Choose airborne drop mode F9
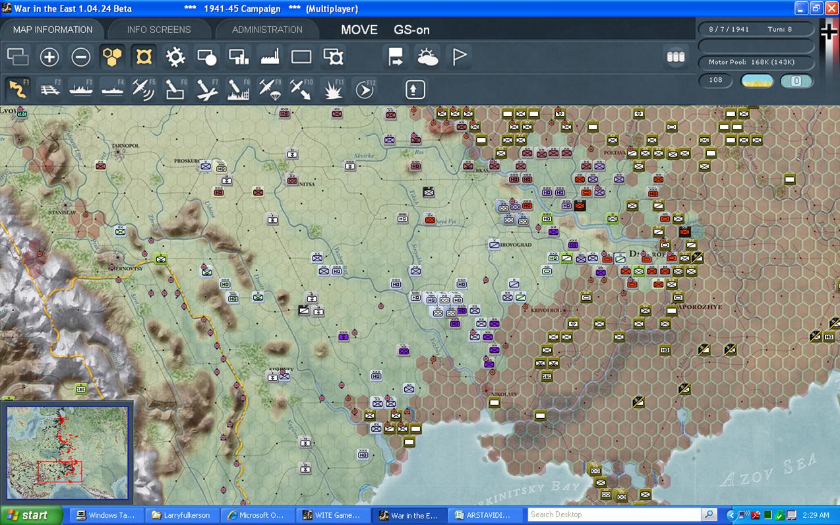 click(x=270, y=89)
